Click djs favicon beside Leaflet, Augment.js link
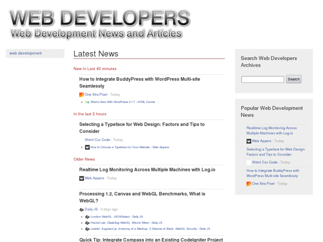 [88, 229]
